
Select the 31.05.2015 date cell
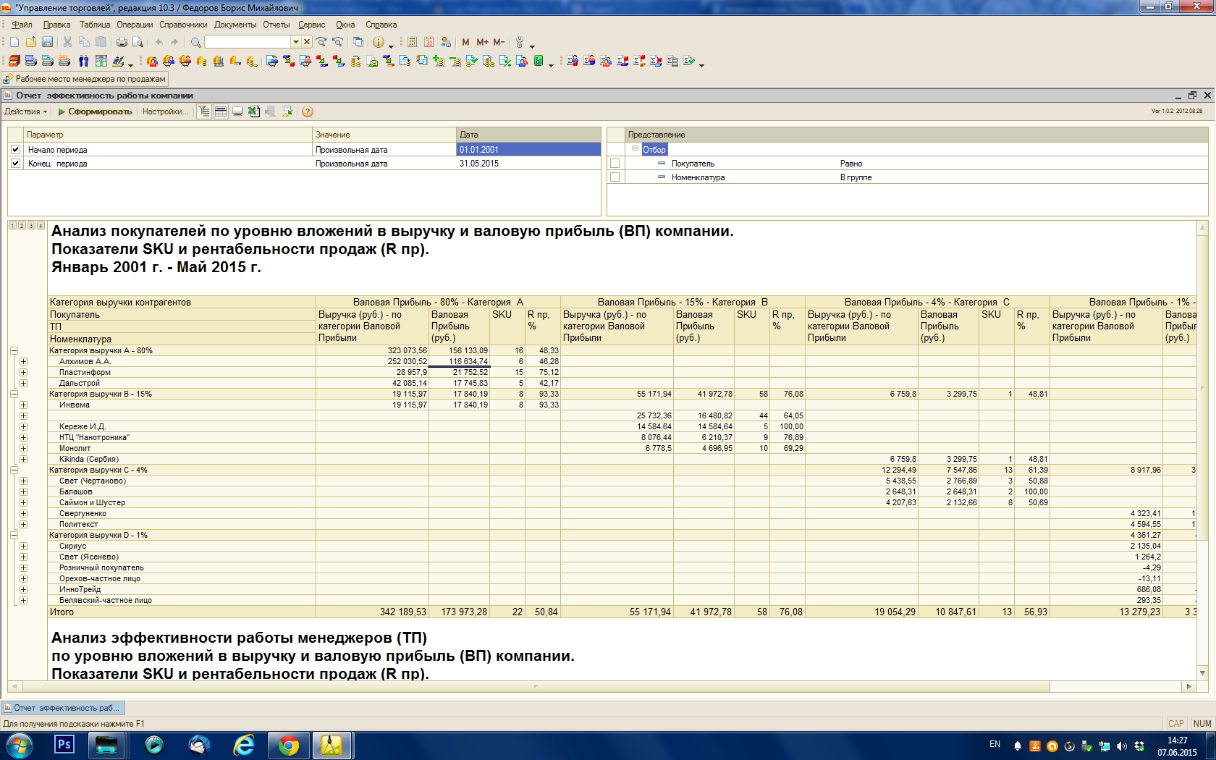point(528,164)
